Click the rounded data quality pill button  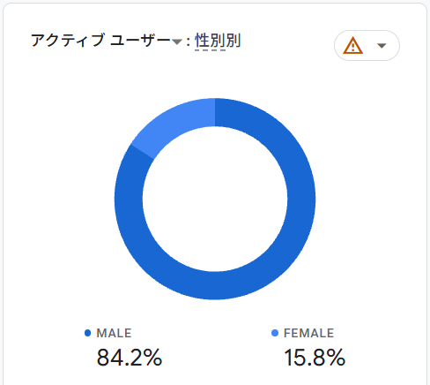coord(367,46)
